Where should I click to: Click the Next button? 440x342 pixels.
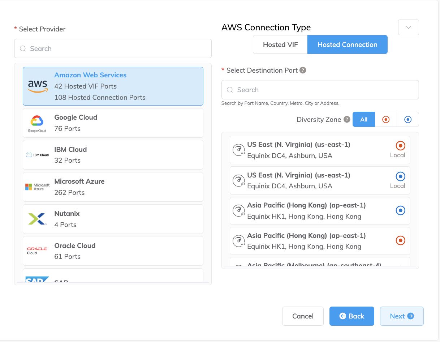(402, 316)
